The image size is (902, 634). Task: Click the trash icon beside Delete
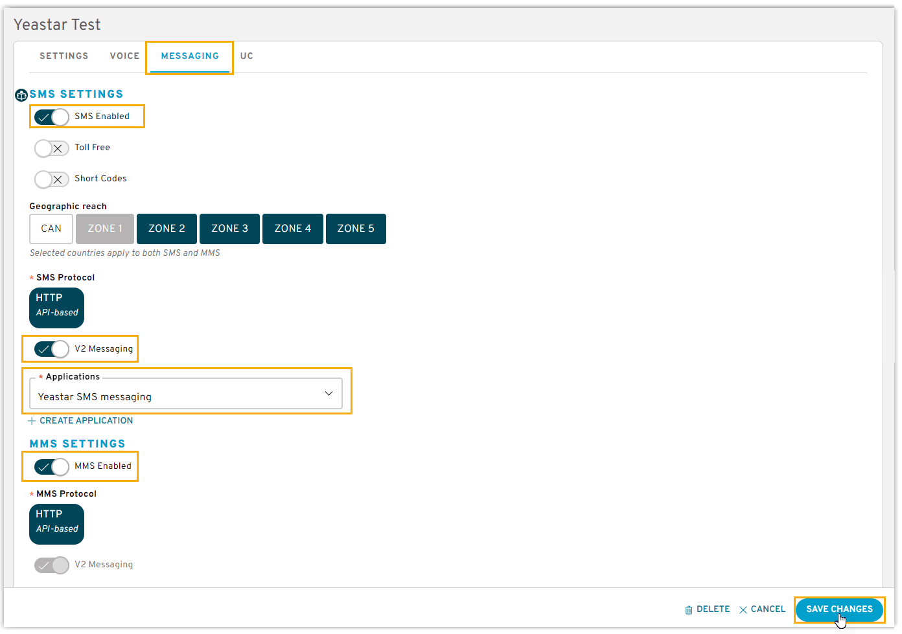[688, 609]
